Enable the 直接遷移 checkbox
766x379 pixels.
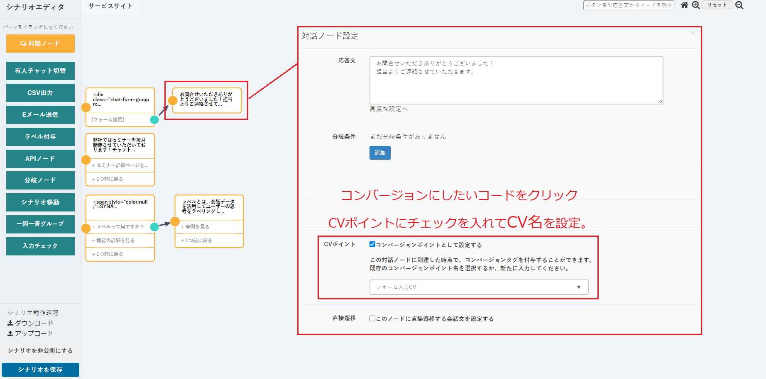tap(372, 318)
